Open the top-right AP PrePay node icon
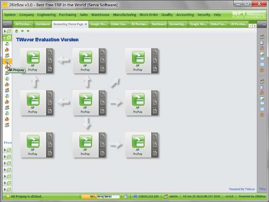 (138, 57)
